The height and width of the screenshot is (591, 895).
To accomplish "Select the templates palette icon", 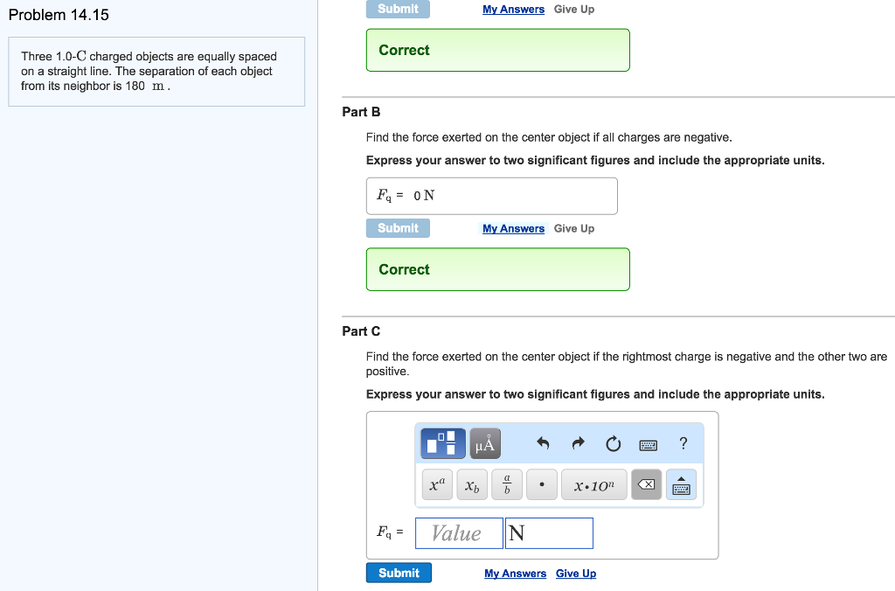I will click(441, 443).
